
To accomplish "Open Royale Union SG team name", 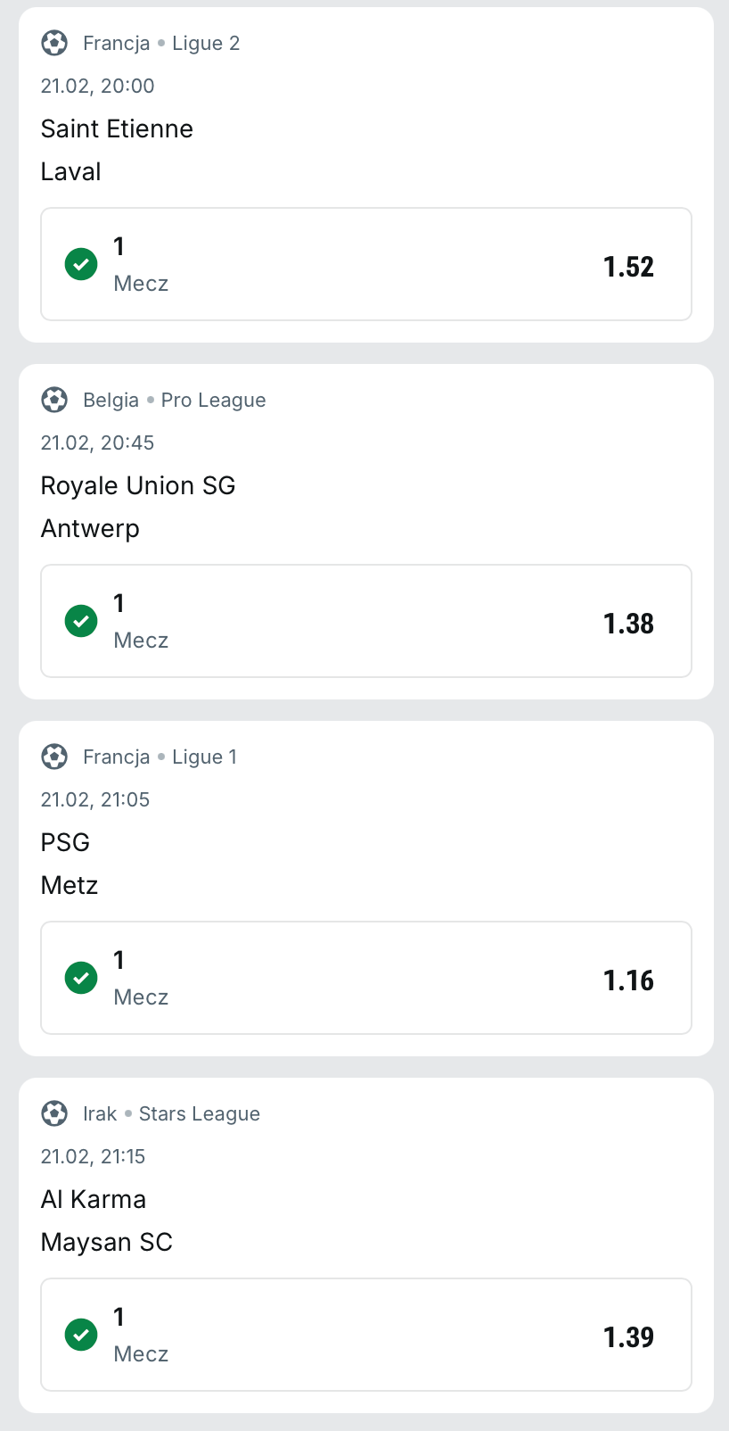I will coord(138,486).
